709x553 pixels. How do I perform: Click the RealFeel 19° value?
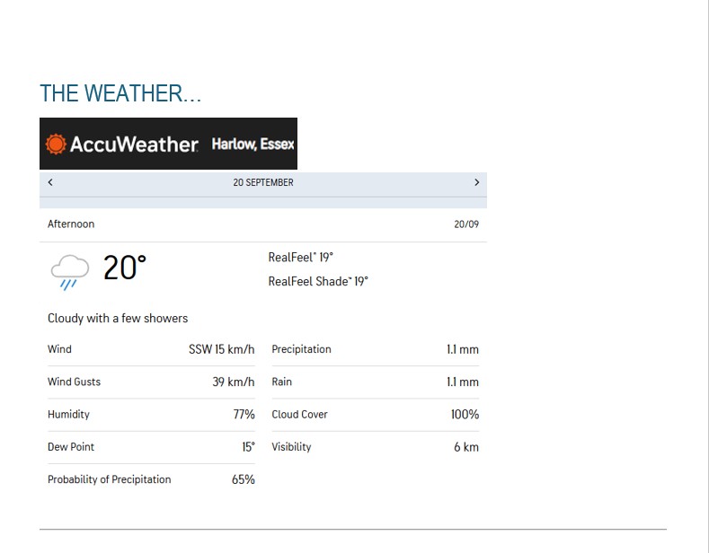(x=301, y=258)
